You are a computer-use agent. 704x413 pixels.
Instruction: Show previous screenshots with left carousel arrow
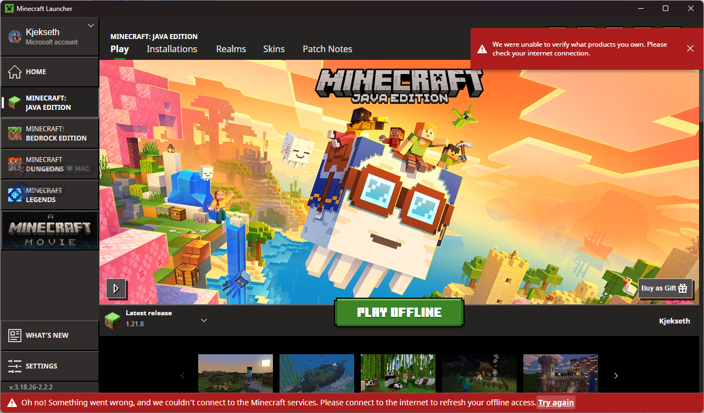183,376
